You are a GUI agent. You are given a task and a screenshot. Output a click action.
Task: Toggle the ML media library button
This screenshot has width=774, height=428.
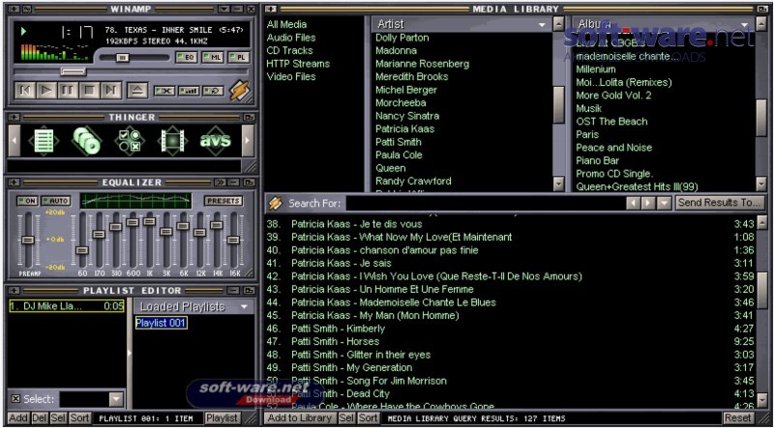(213, 58)
